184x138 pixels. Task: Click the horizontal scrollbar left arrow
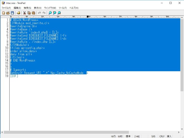2,132
